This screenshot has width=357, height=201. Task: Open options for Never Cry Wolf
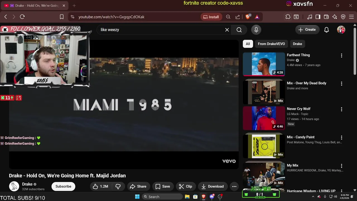(x=341, y=109)
